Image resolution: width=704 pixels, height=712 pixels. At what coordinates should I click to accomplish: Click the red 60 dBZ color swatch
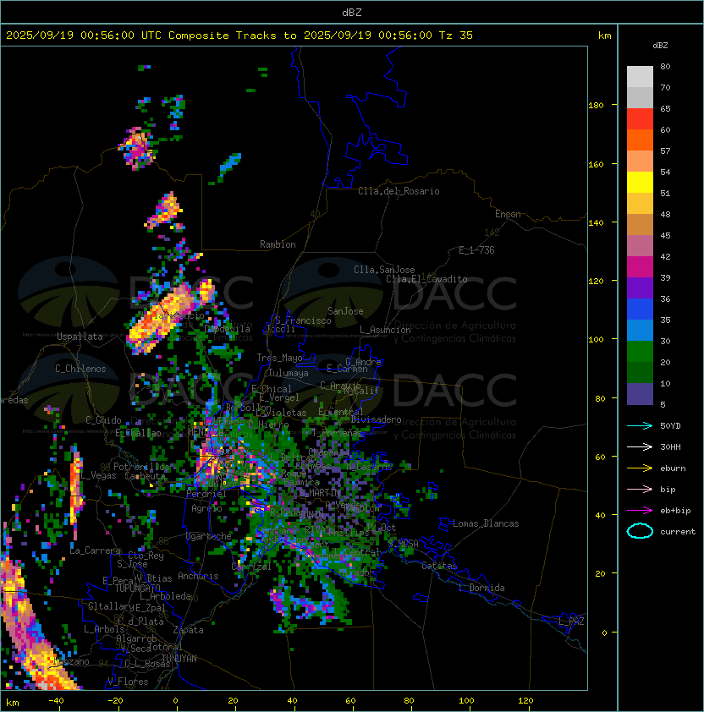[640, 119]
